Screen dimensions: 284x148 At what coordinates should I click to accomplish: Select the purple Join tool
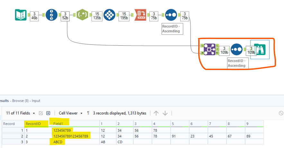coord(209,49)
